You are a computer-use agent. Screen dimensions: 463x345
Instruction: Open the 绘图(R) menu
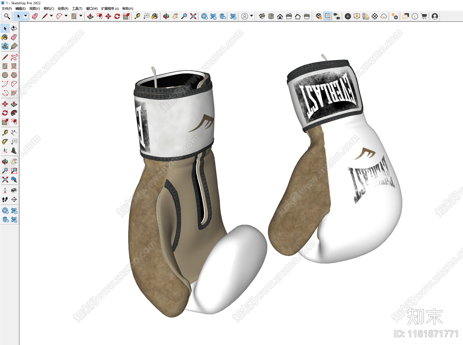(63, 9)
